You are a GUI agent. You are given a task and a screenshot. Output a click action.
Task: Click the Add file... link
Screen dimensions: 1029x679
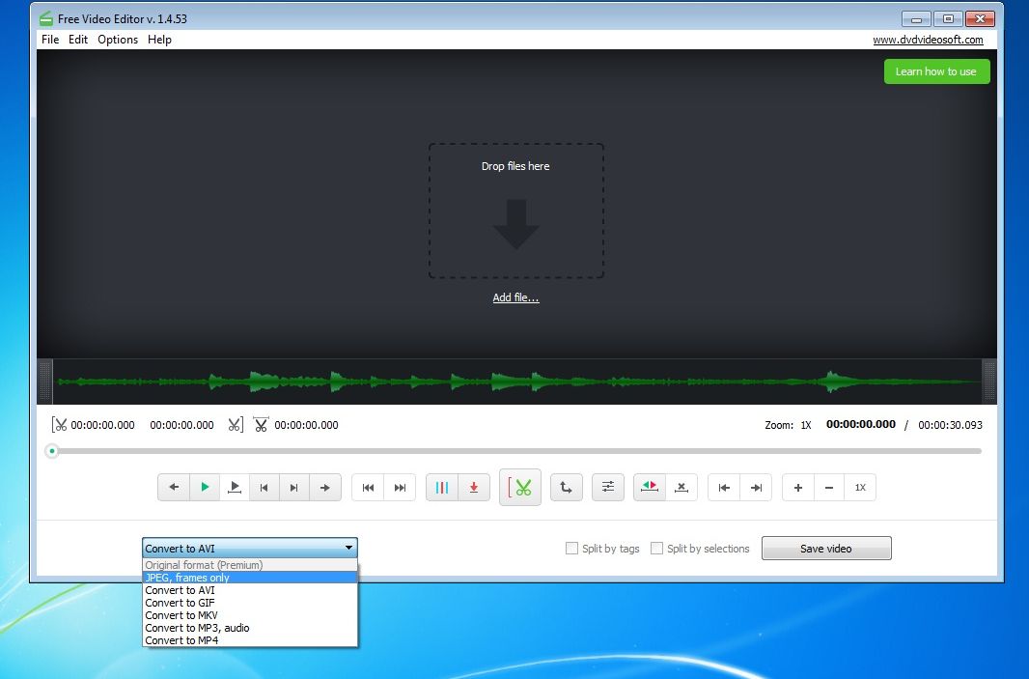[515, 297]
